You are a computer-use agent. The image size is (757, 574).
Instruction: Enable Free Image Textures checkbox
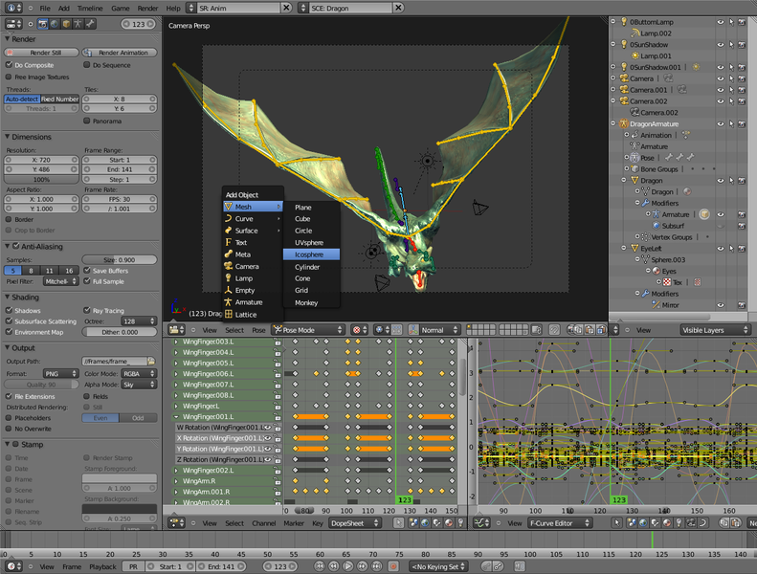[9, 77]
